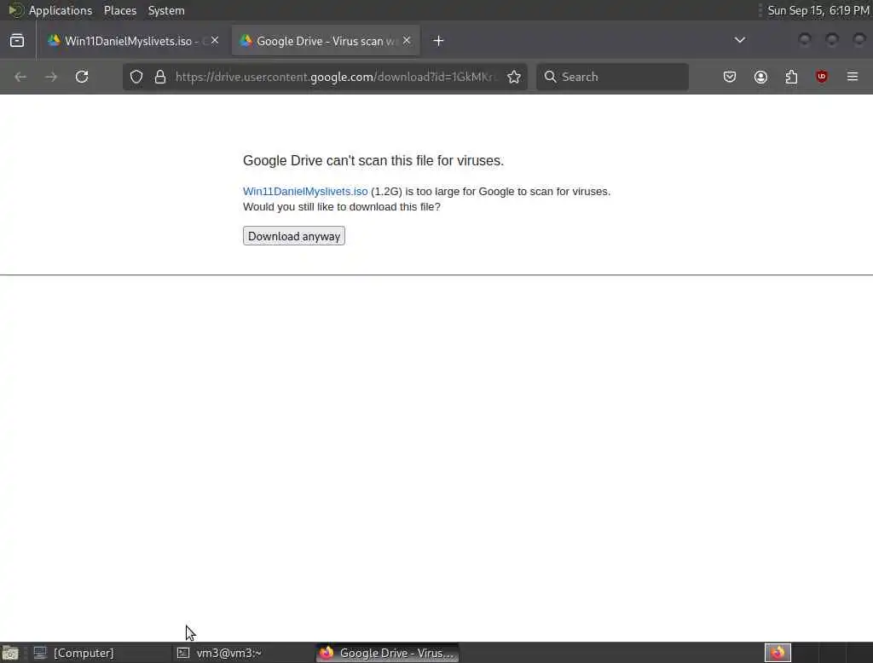The height and width of the screenshot is (663, 873).
Task: Show tracking protection shield info
Action: pyautogui.click(x=136, y=77)
